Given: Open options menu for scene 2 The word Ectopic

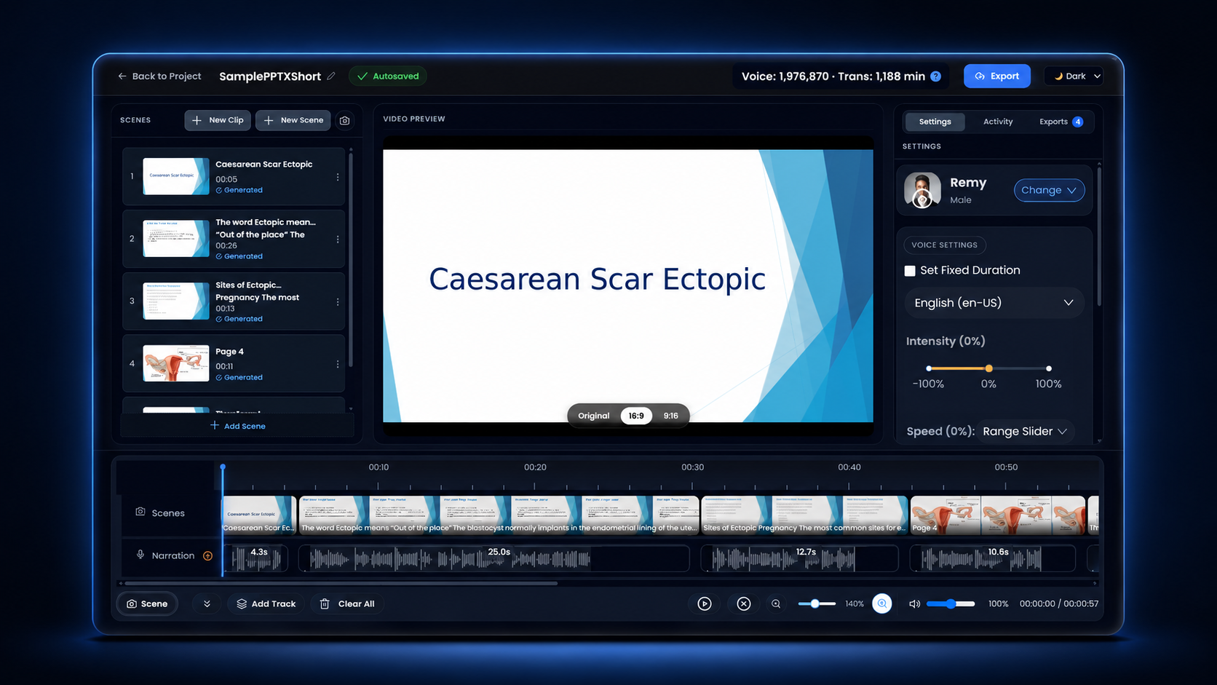Looking at the screenshot, I should point(338,239).
